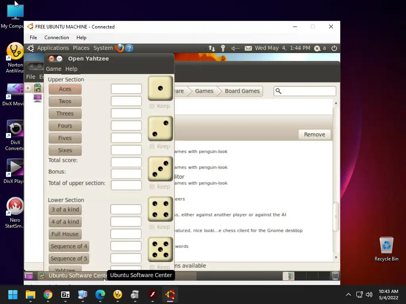
Task: Score in Sequence of 5
Action: click(x=69, y=258)
